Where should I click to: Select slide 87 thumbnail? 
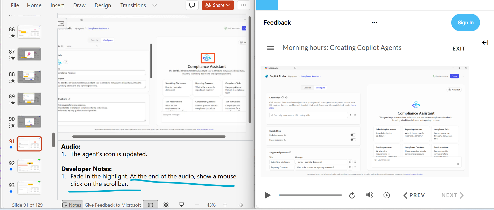[x=29, y=54]
